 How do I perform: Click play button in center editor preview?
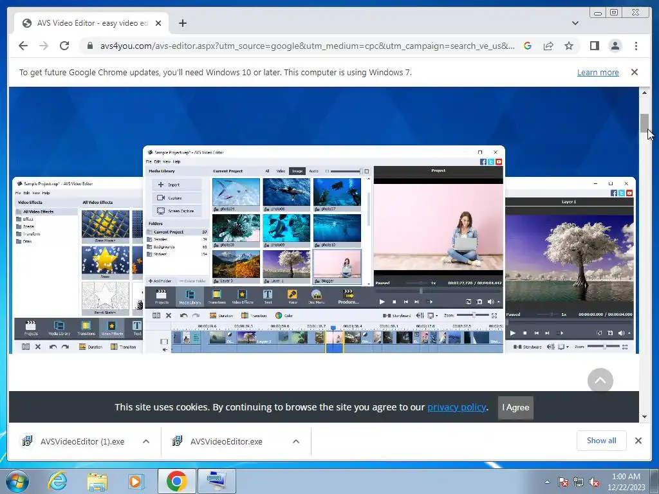(382, 302)
